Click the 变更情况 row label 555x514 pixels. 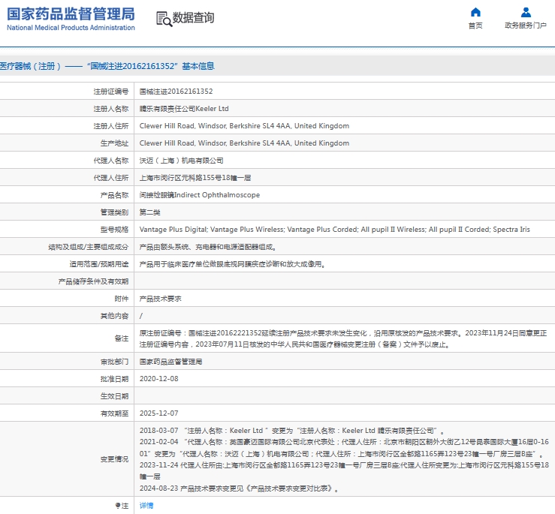coord(114,459)
